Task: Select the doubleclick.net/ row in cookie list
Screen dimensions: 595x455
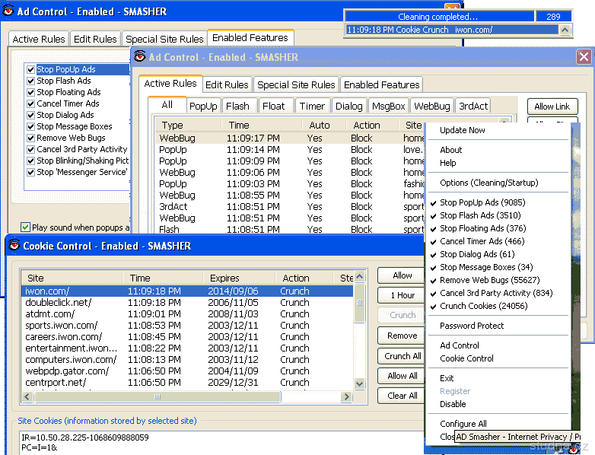Action: pyautogui.click(x=59, y=302)
